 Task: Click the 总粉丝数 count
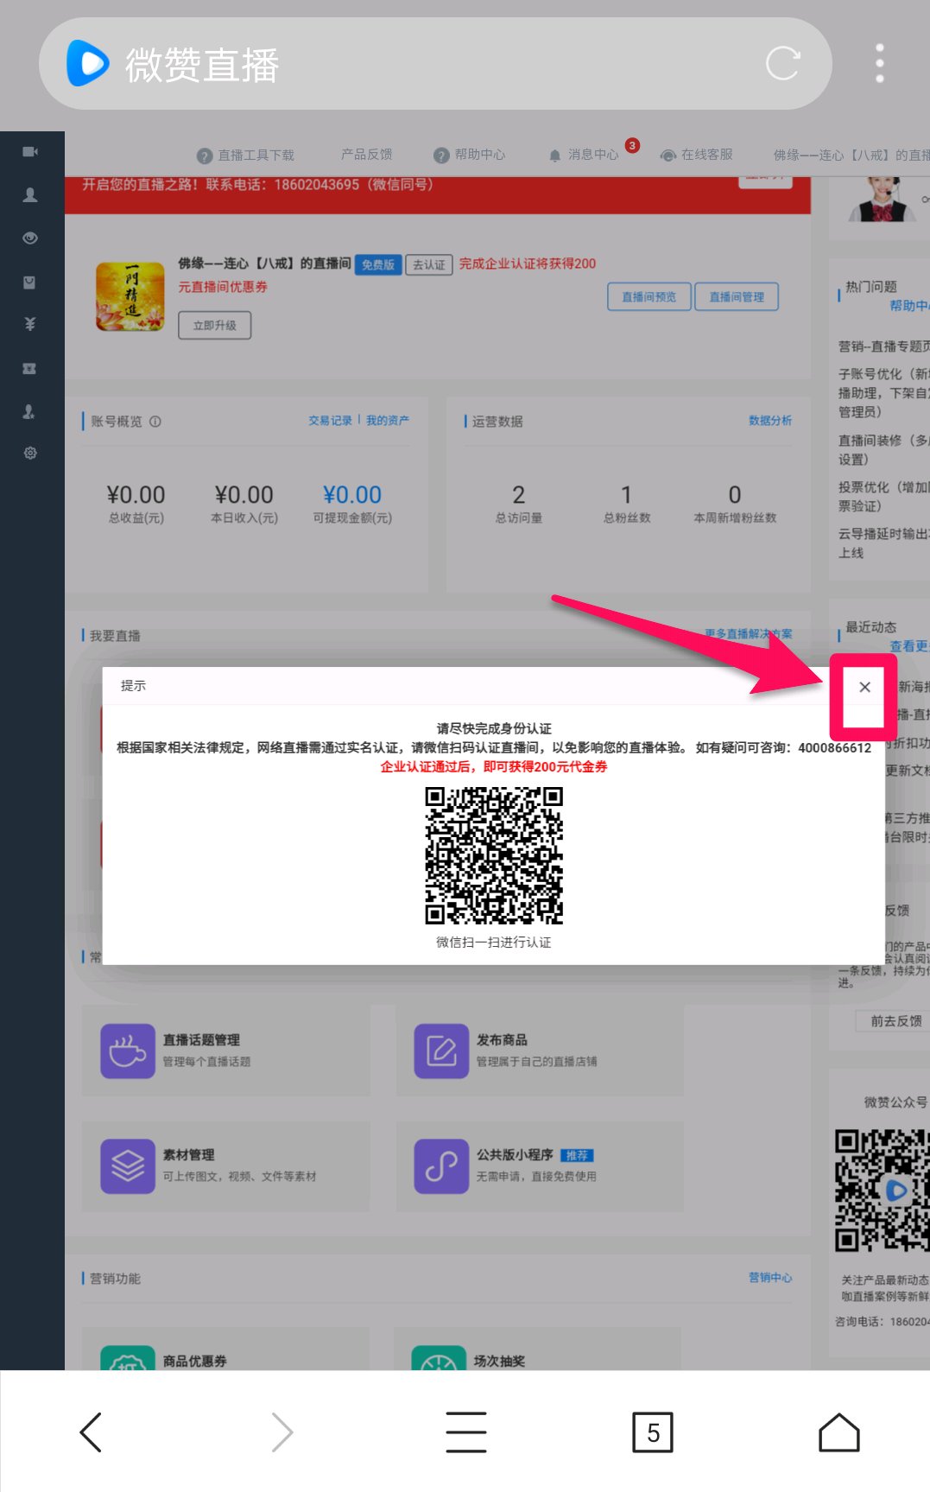click(x=627, y=495)
